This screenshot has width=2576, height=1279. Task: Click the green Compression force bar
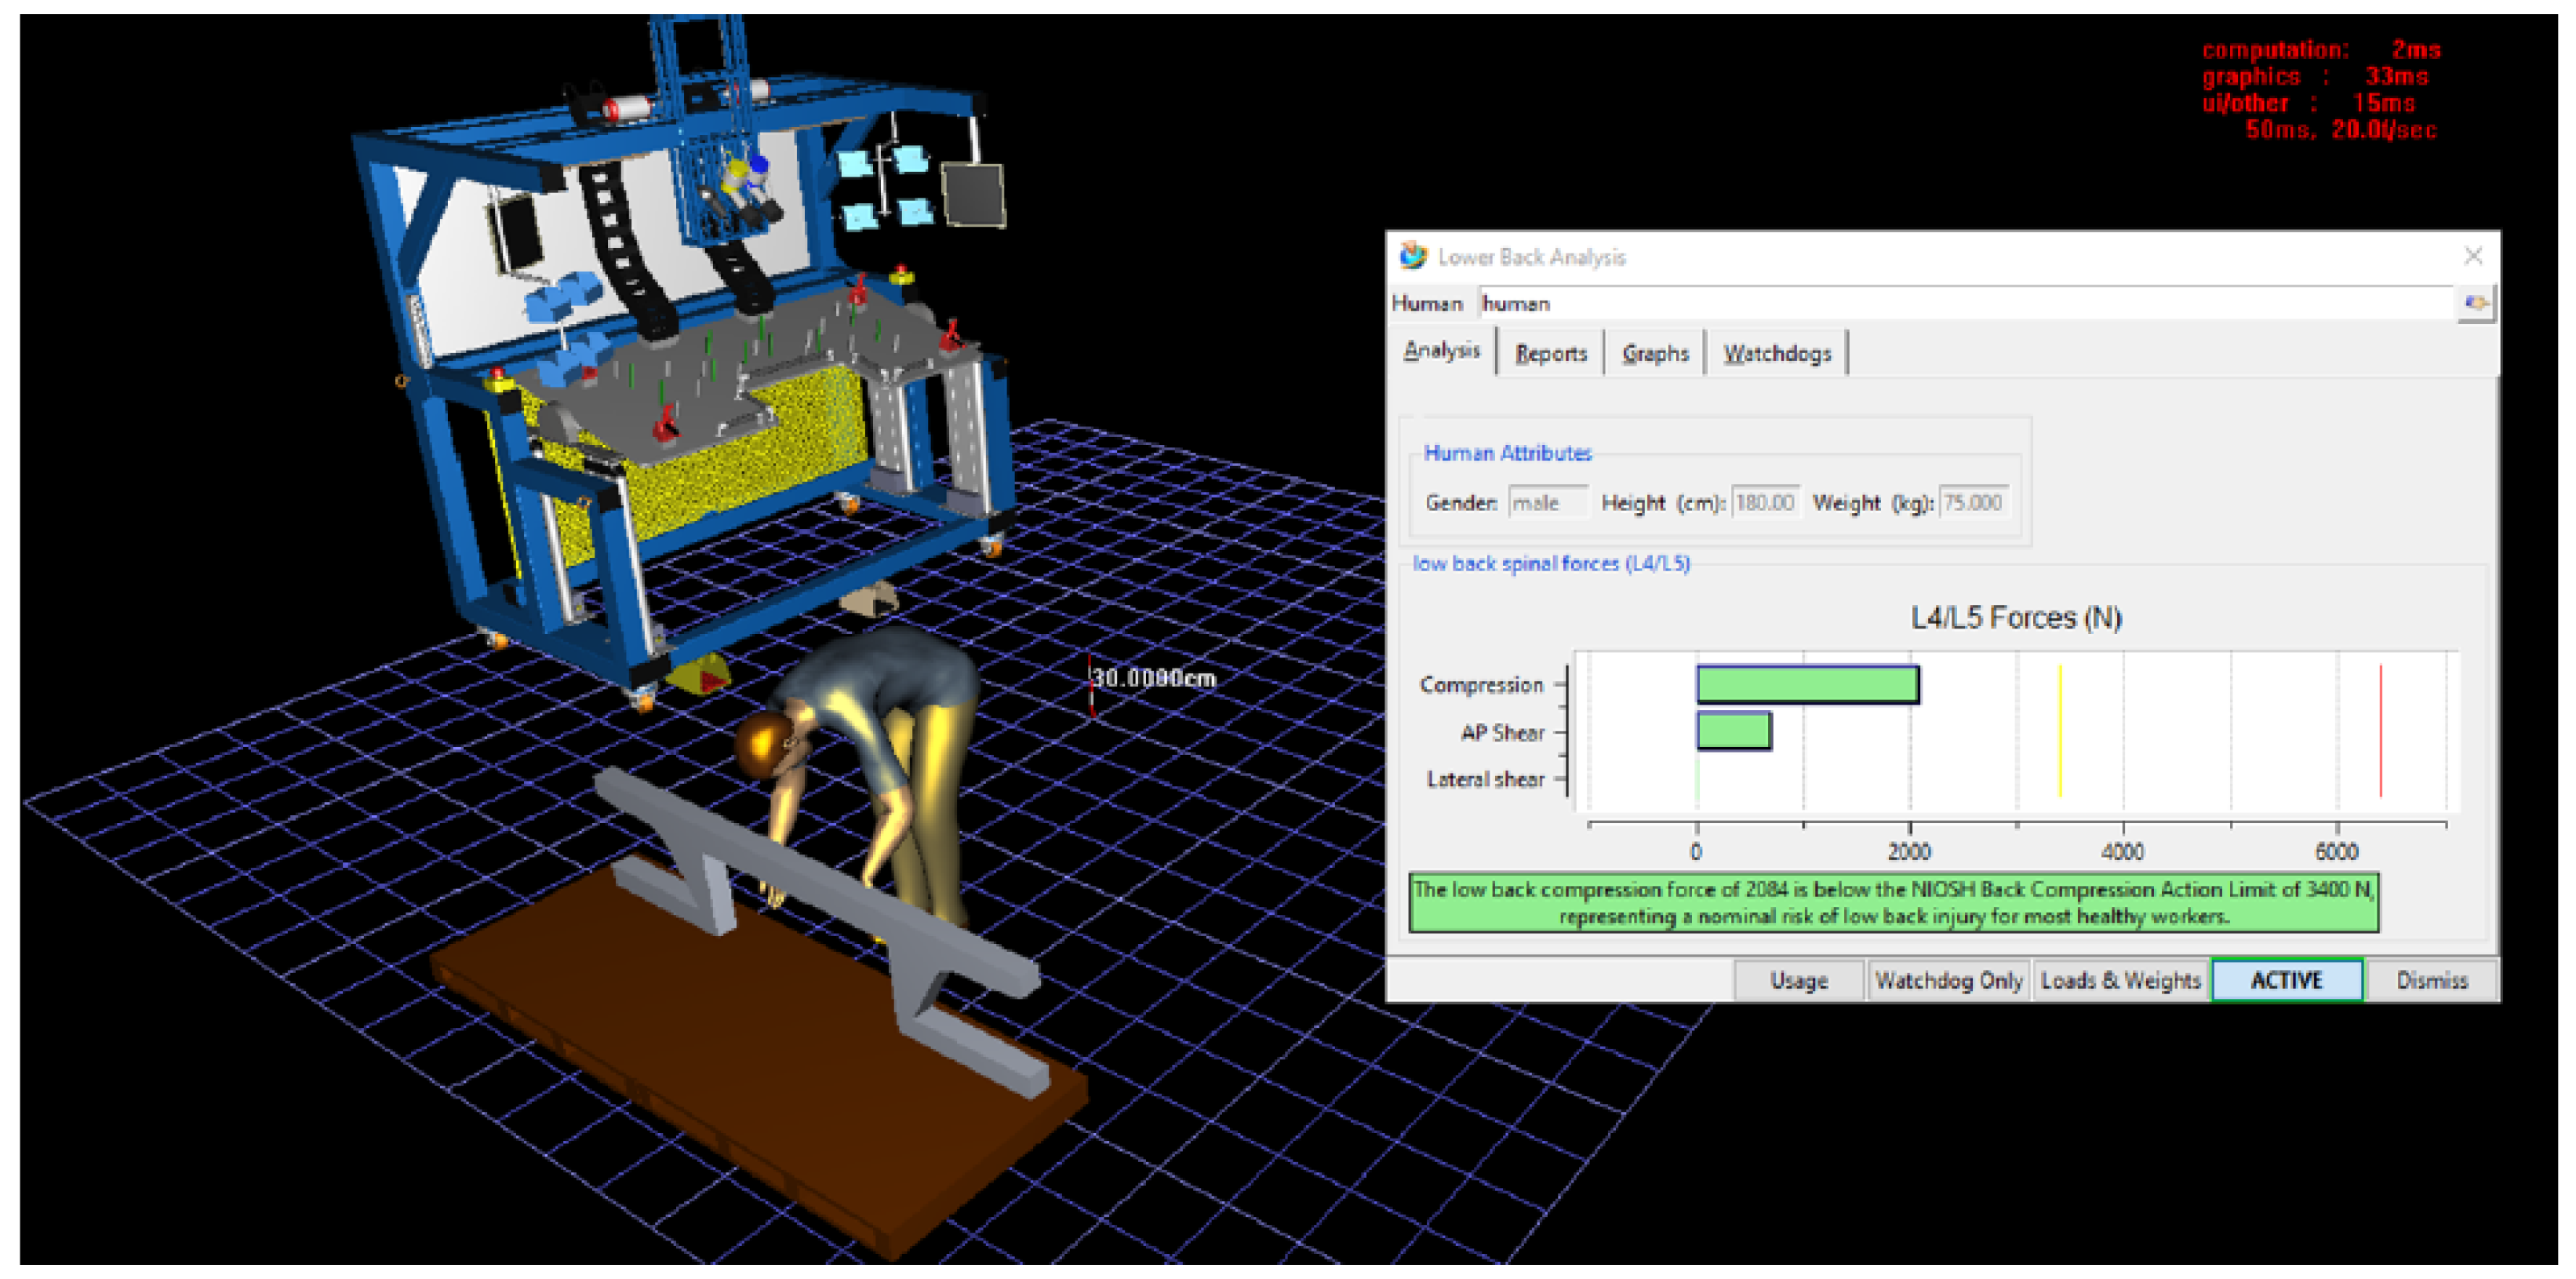(1807, 685)
